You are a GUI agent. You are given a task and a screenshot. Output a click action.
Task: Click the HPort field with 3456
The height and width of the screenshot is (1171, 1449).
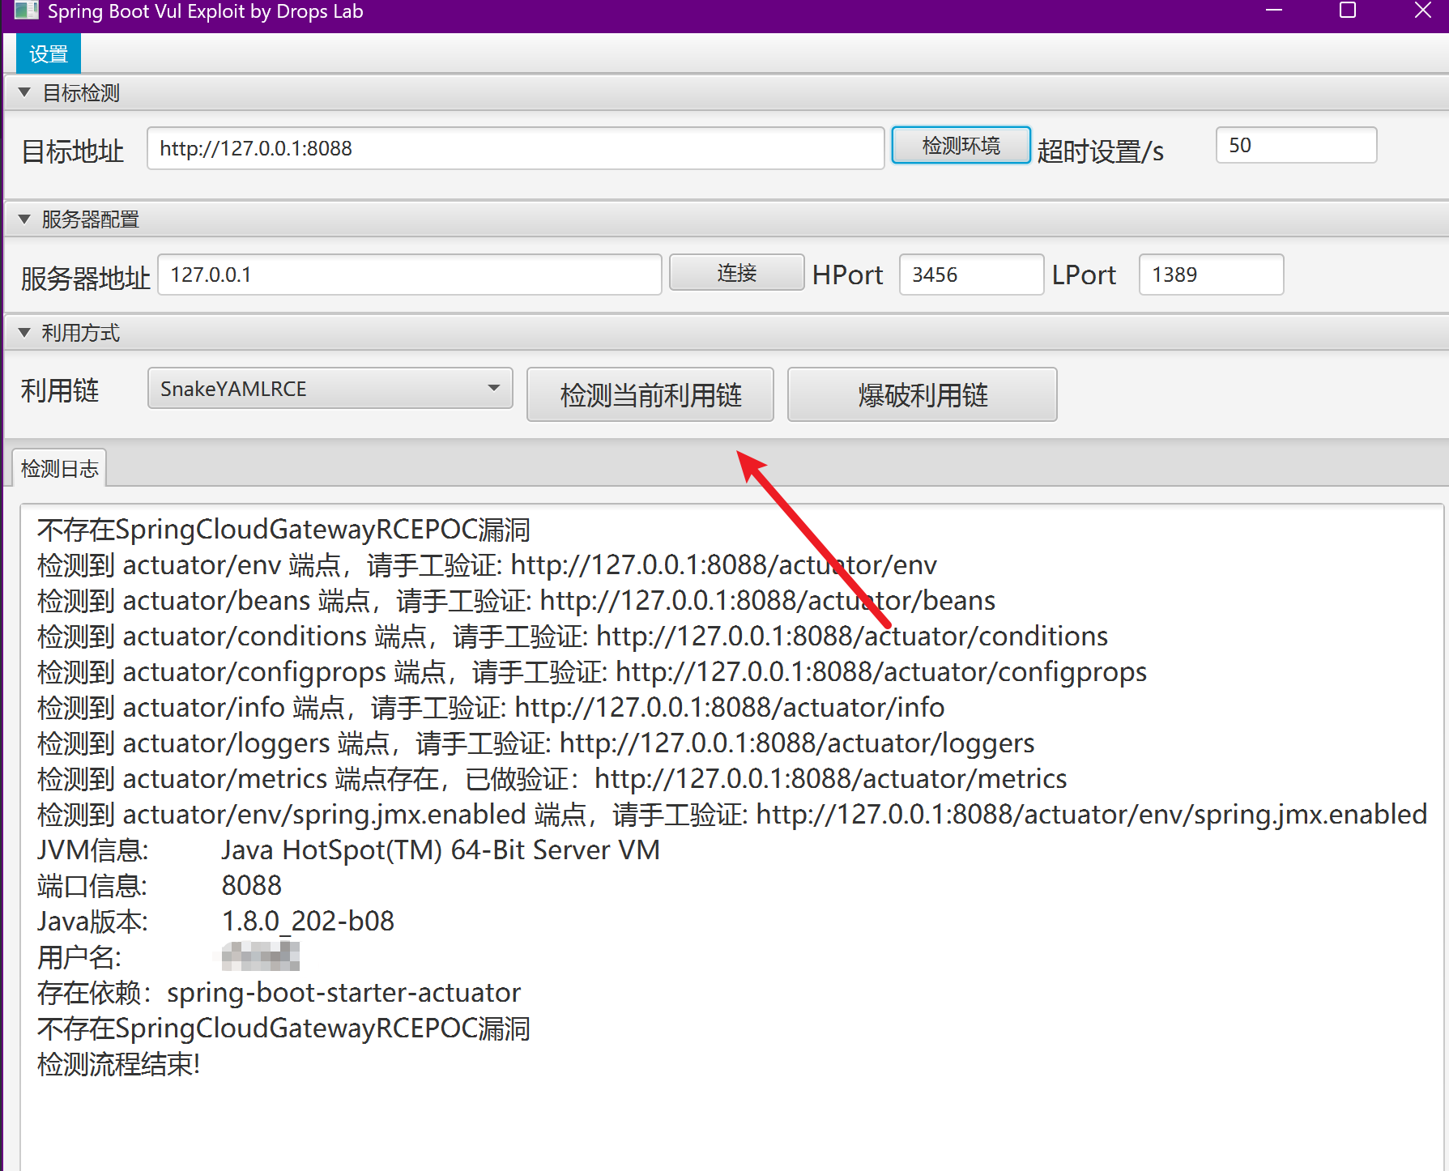pos(970,275)
